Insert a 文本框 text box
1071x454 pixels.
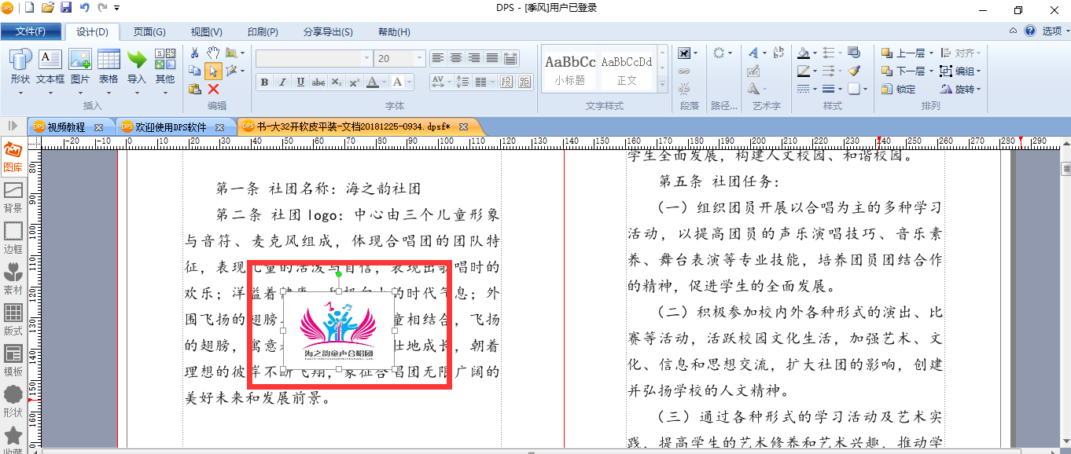point(50,67)
